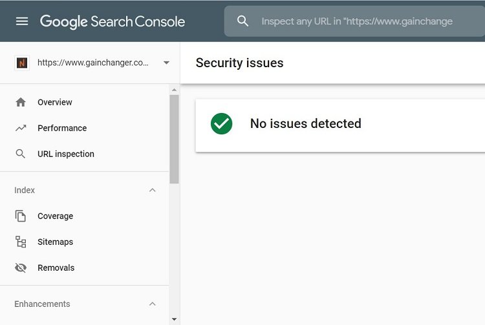Click the gainchanger site favicon
485x325 pixels.
point(22,63)
